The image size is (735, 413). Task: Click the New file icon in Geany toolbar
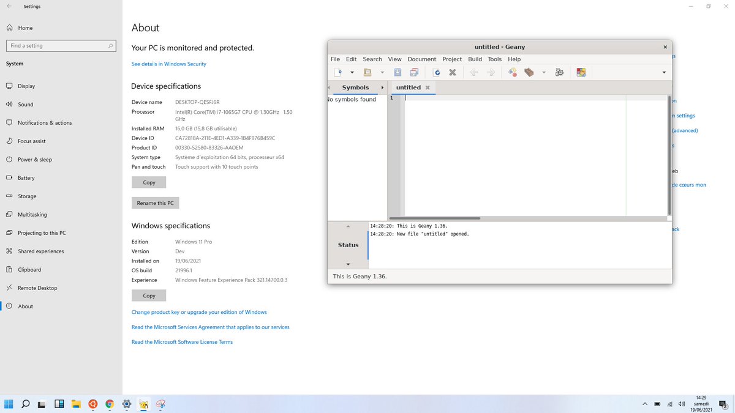tap(338, 72)
